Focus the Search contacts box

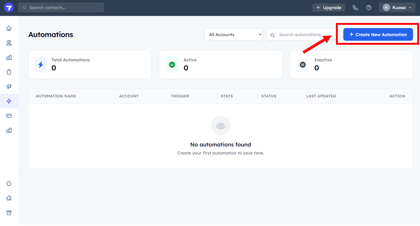(x=61, y=8)
